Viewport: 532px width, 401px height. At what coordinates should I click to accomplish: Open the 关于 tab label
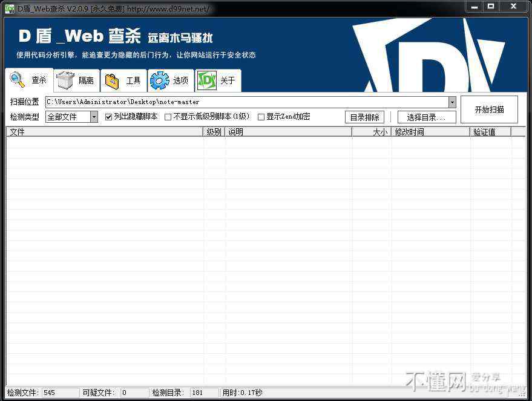[x=228, y=80]
